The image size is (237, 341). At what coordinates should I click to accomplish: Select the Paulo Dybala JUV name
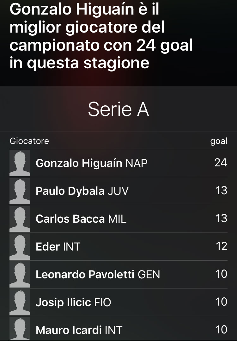pyautogui.click(x=82, y=191)
